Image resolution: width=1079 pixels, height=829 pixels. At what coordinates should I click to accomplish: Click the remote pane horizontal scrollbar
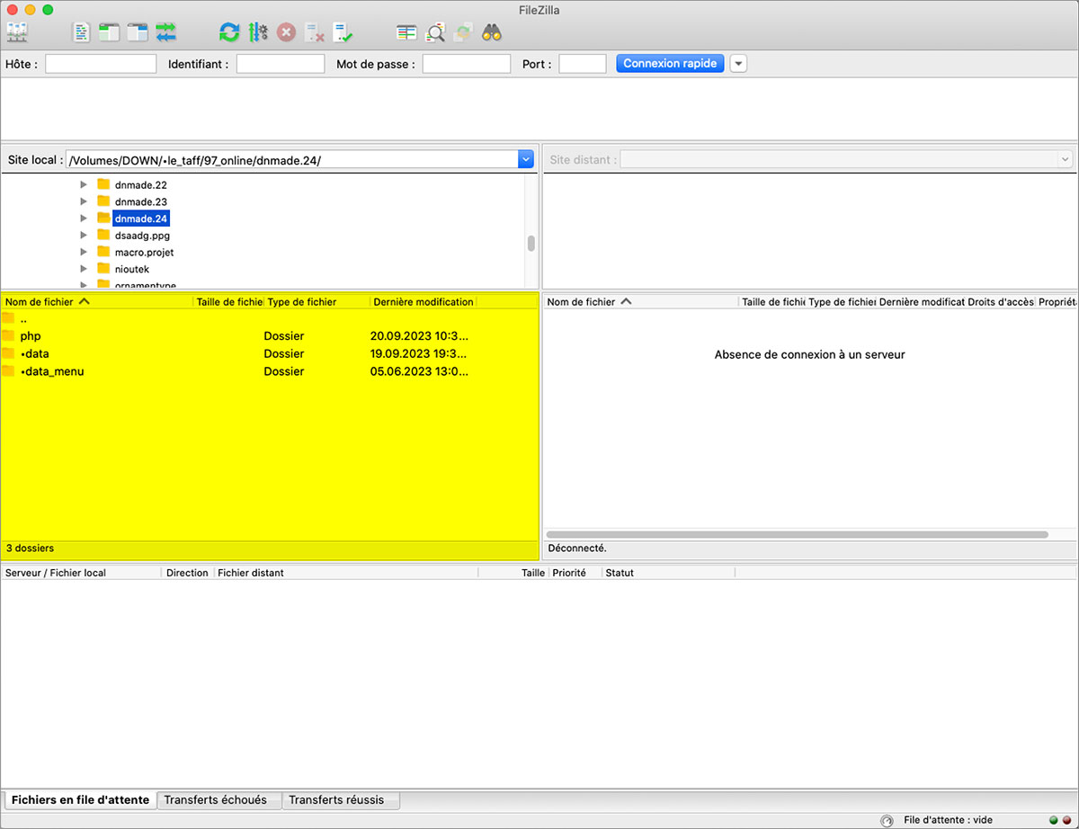tap(797, 534)
